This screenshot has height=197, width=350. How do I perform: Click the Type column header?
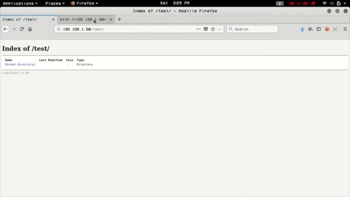point(80,60)
